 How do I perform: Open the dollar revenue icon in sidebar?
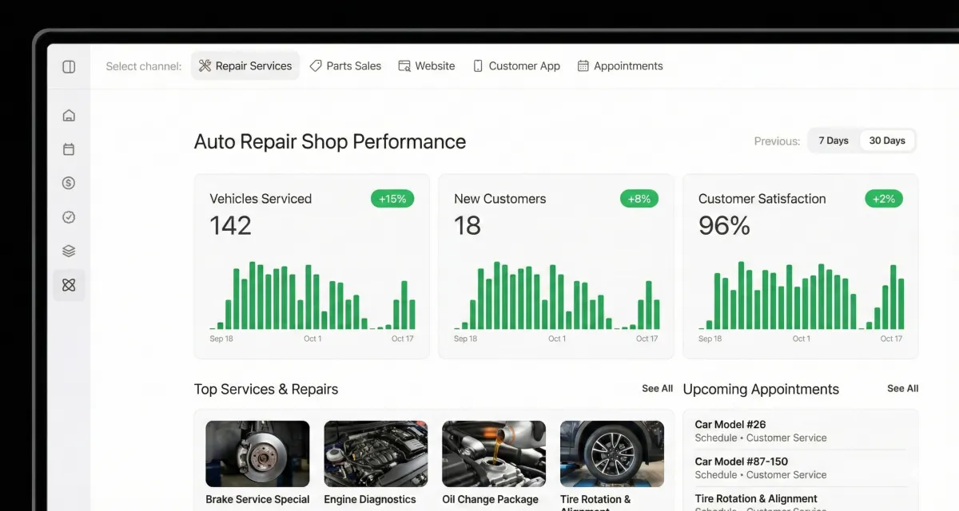pyautogui.click(x=69, y=183)
